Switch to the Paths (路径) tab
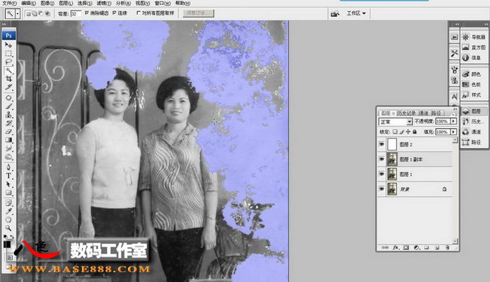Screen dimensions: 490x282 pos(436,113)
